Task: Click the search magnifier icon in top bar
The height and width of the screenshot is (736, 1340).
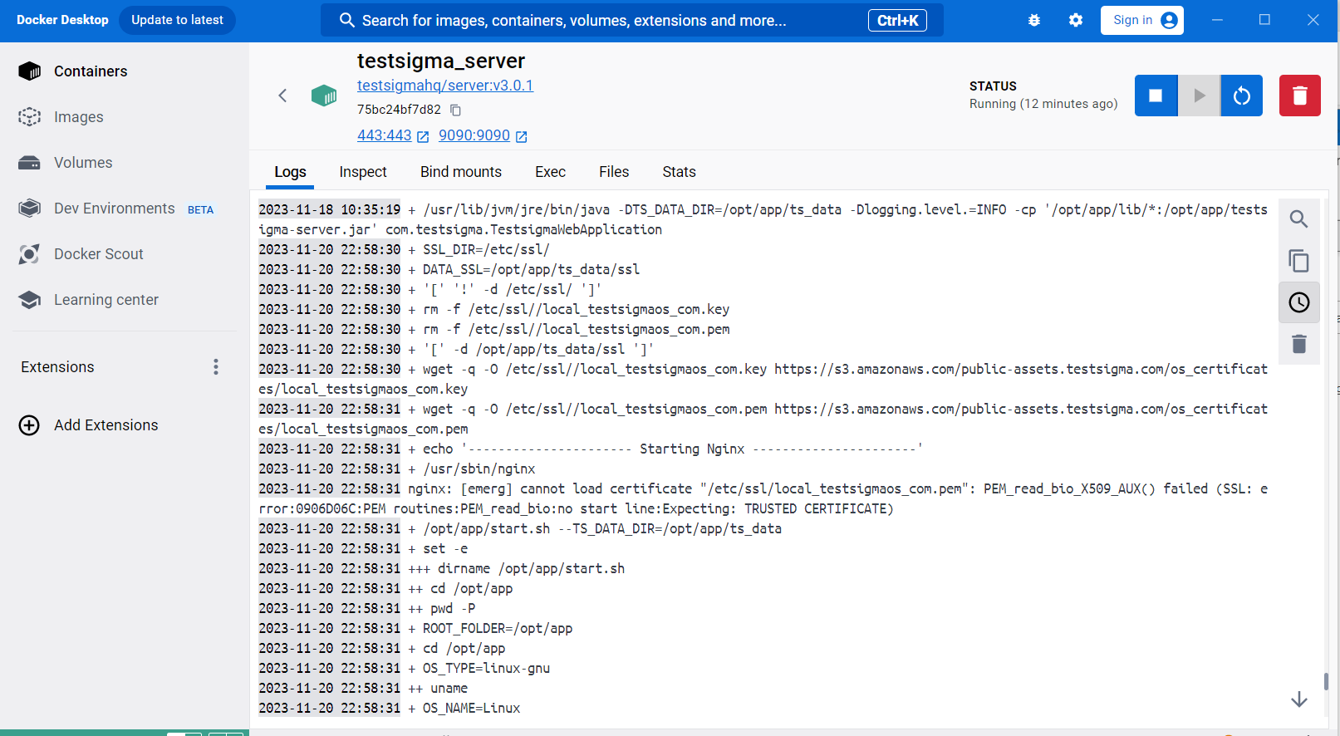Action: point(347,20)
